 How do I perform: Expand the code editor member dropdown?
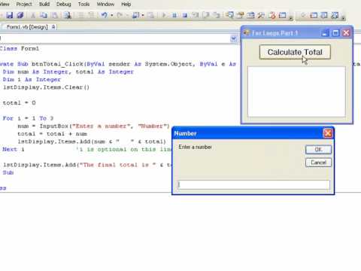pos(234,38)
